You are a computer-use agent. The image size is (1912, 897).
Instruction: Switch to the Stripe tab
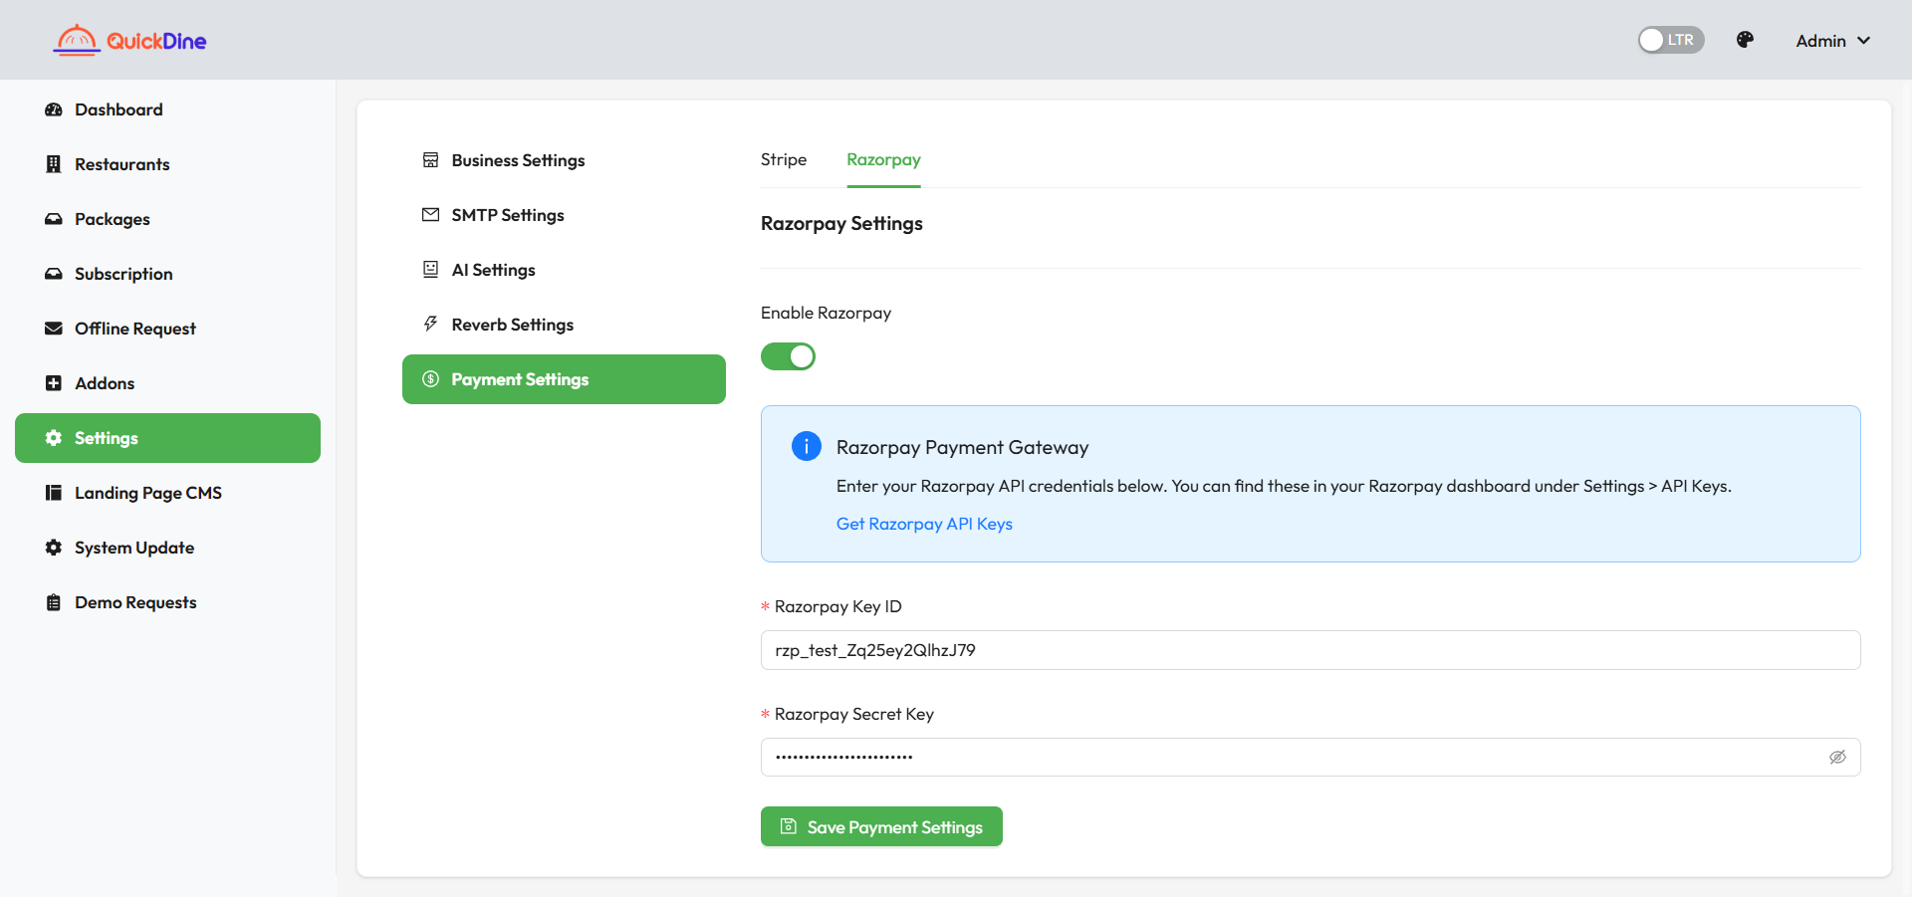tap(784, 159)
